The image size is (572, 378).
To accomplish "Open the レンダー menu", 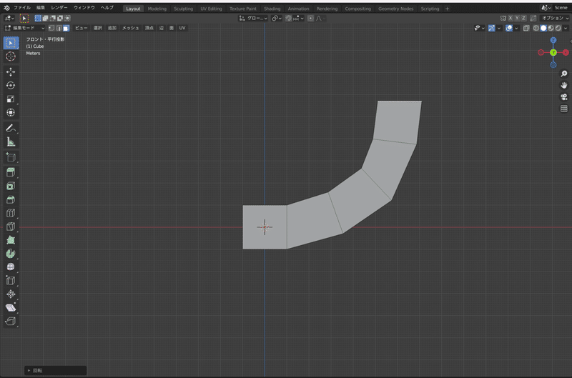I will [59, 8].
